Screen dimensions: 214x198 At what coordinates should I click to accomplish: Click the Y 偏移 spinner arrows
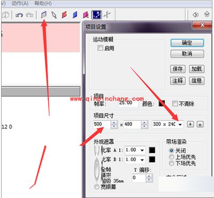(x=149, y=178)
